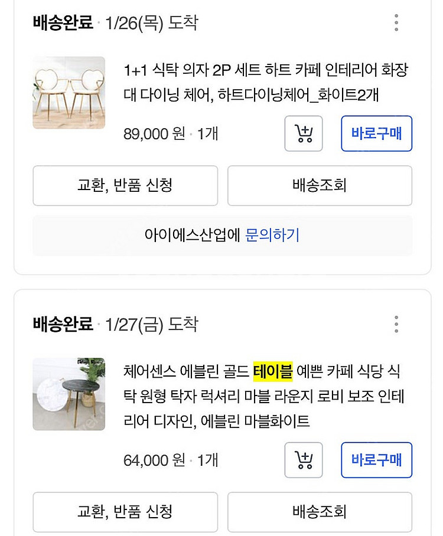Open the heart chair product thumbnail

point(69,93)
